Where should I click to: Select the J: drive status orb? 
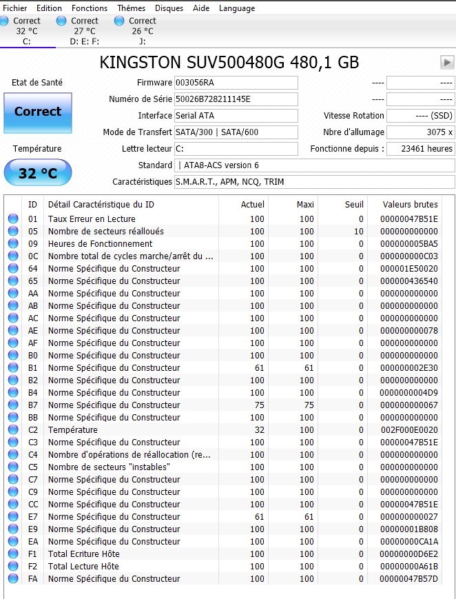point(119,21)
